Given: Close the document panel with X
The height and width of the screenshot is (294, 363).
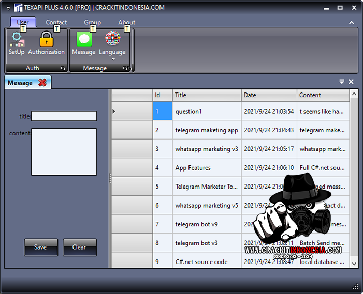Looking at the screenshot, I should pos(351,82).
